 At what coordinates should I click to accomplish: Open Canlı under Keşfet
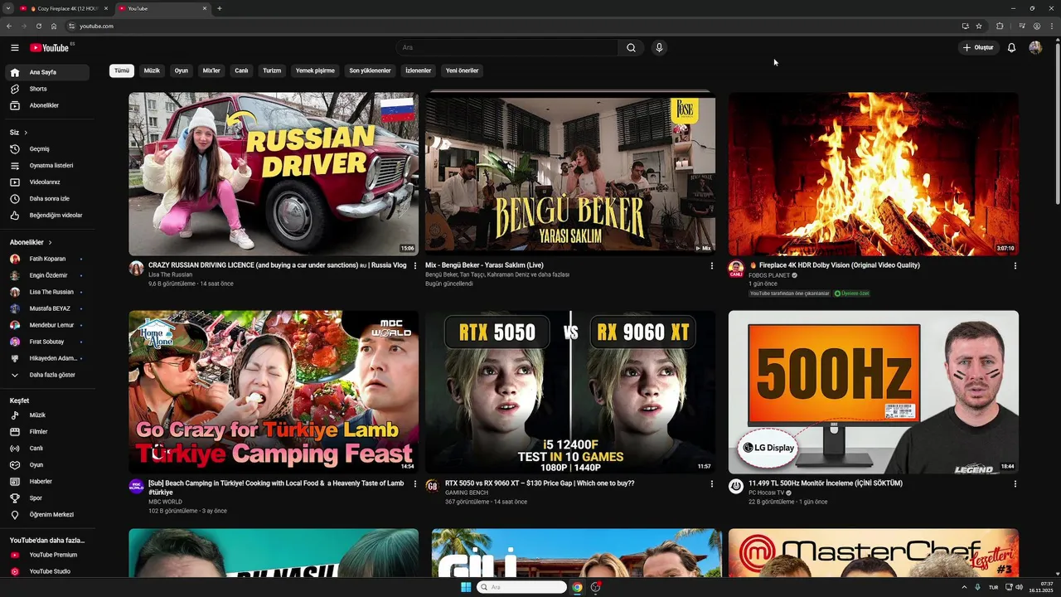[x=46, y=449]
